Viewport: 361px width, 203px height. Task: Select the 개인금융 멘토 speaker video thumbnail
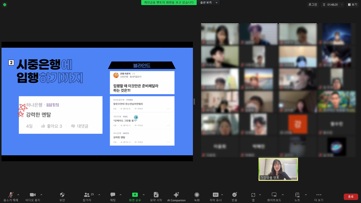point(278,169)
